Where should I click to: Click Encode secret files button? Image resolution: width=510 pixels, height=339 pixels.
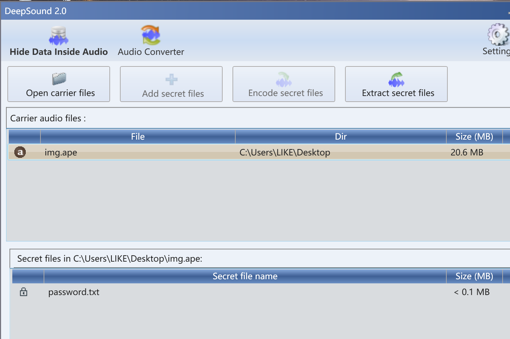pos(284,84)
